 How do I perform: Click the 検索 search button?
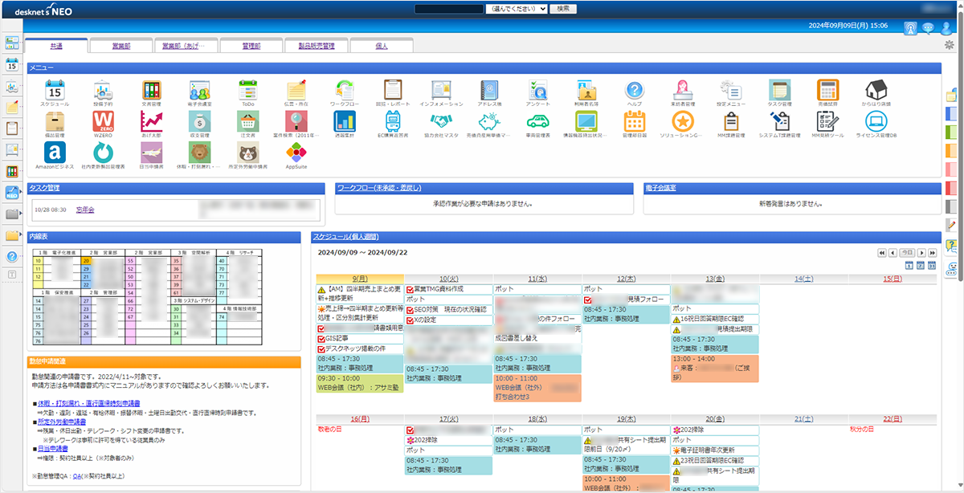(x=563, y=8)
